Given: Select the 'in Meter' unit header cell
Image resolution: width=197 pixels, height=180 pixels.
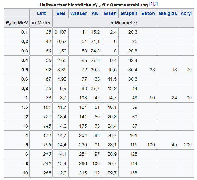Looking at the screenshot, I should point(41,23).
